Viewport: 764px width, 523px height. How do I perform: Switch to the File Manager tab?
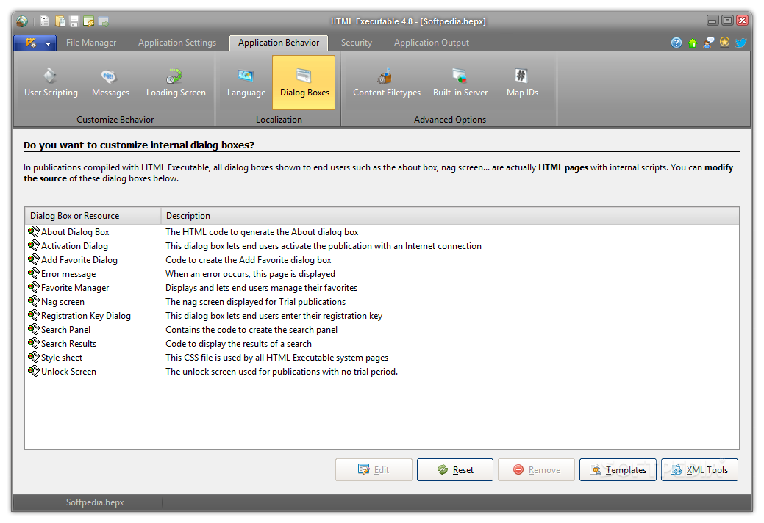point(91,43)
